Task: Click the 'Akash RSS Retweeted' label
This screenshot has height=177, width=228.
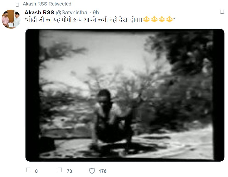Action: point(47,4)
